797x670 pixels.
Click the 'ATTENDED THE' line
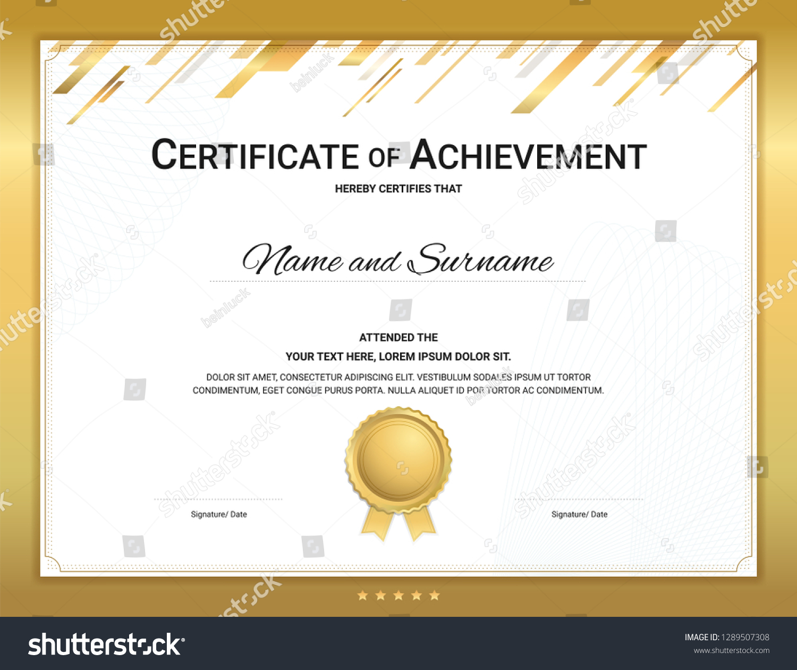click(x=398, y=338)
